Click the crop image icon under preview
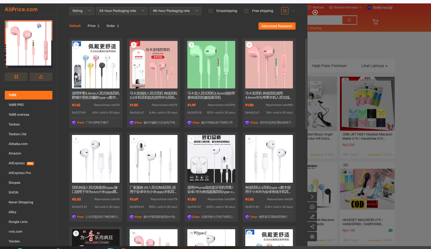 [16, 77]
